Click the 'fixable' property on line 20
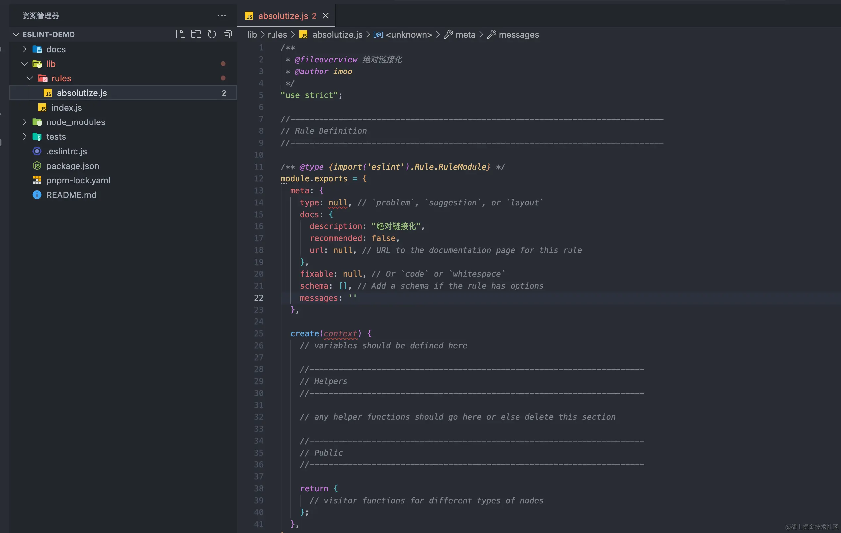Image resolution: width=841 pixels, height=533 pixels. click(317, 274)
